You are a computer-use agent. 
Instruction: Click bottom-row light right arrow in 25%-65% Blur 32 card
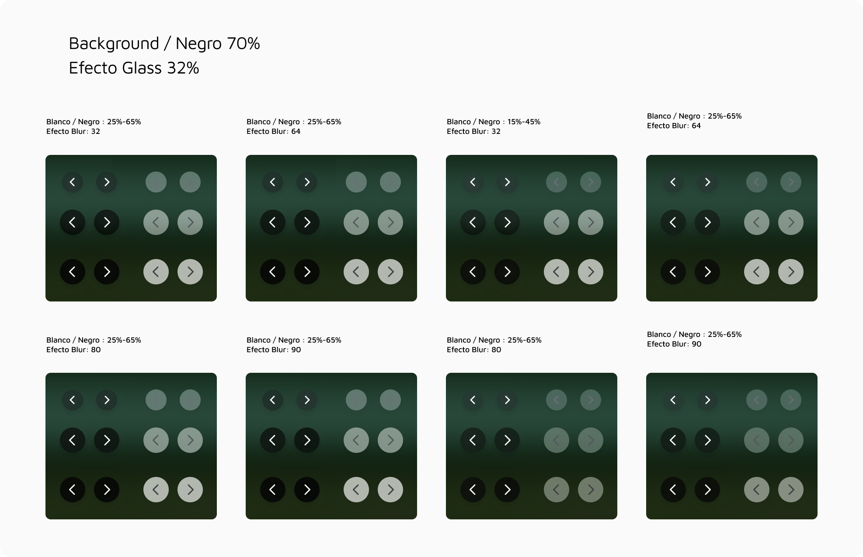click(190, 272)
